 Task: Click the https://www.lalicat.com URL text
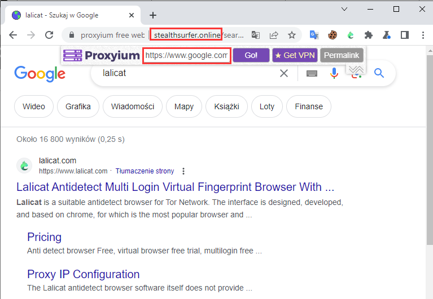coord(73,171)
